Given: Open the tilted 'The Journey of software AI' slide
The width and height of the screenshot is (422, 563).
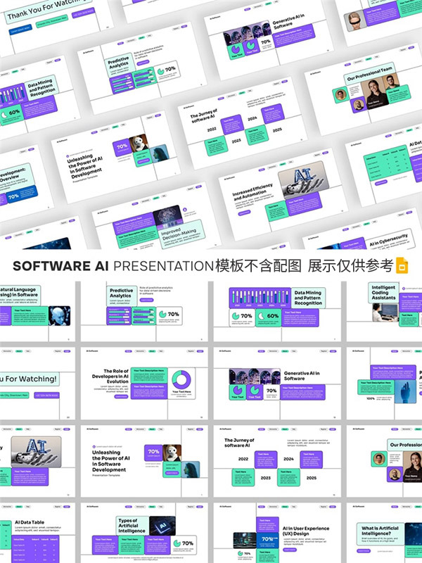Looking at the screenshot, I should 242,124.
